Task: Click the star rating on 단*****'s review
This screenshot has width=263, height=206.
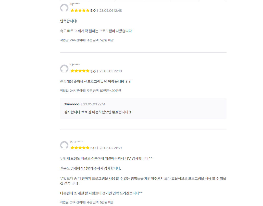Action: pyautogui.click(x=80, y=71)
